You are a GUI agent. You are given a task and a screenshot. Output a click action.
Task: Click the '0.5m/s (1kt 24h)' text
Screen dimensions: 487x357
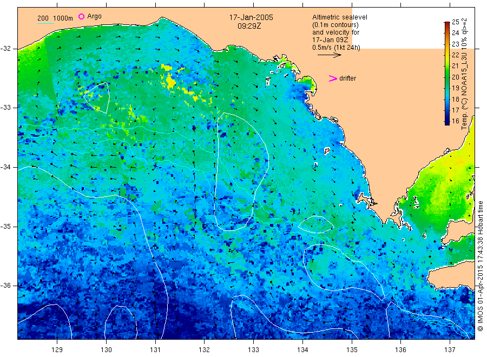point(336,48)
